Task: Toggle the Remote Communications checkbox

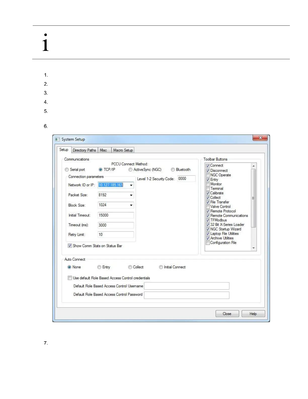Action: [x=208, y=216]
